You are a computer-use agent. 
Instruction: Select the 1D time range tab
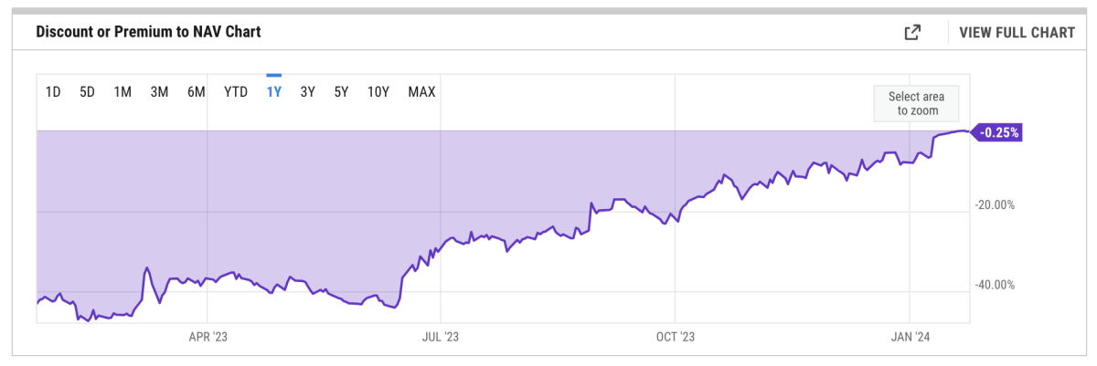pyautogui.click(x=53, y=91)
